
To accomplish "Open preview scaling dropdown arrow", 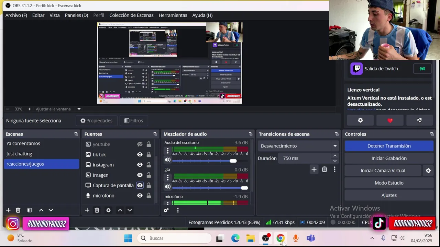I will coord(79,109).
